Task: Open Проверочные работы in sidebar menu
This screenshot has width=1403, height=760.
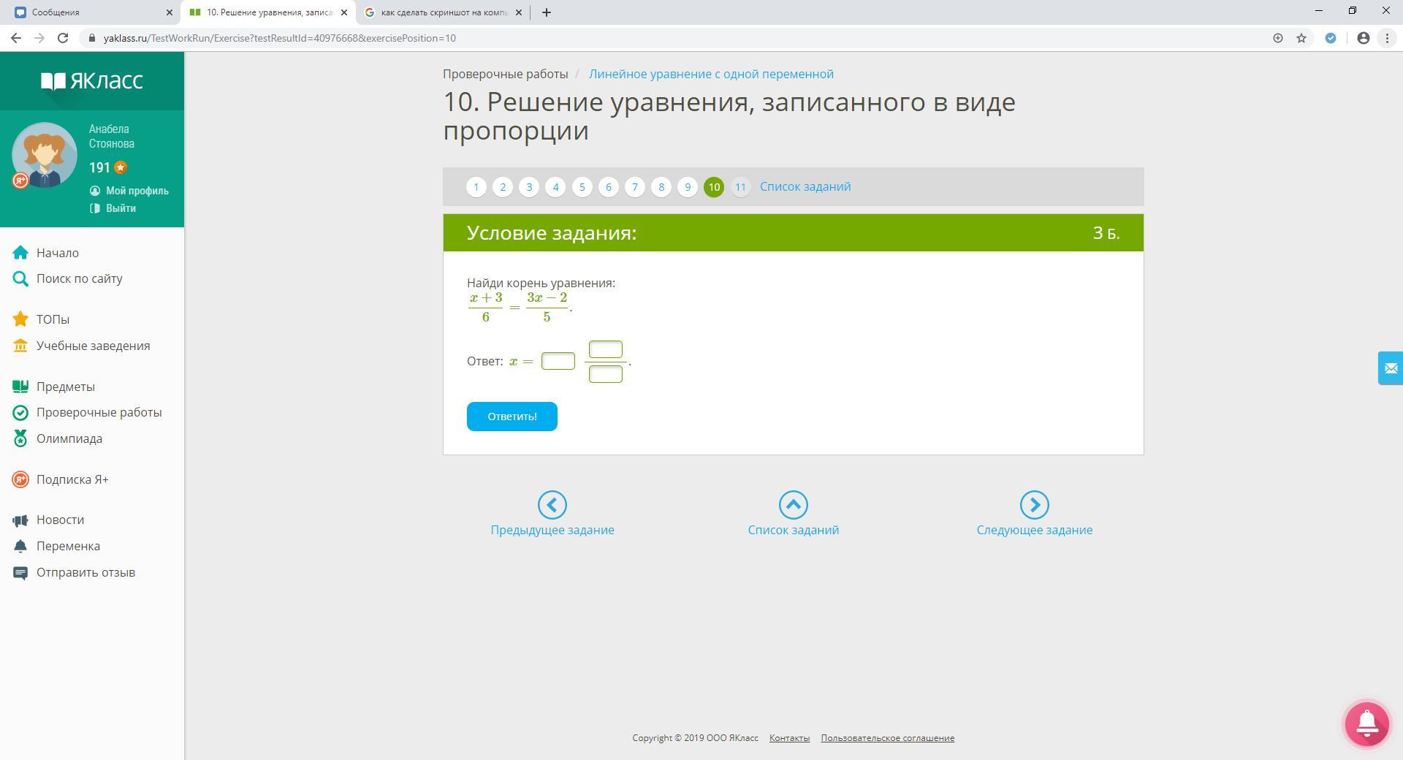Action: [x=99, y=412]
